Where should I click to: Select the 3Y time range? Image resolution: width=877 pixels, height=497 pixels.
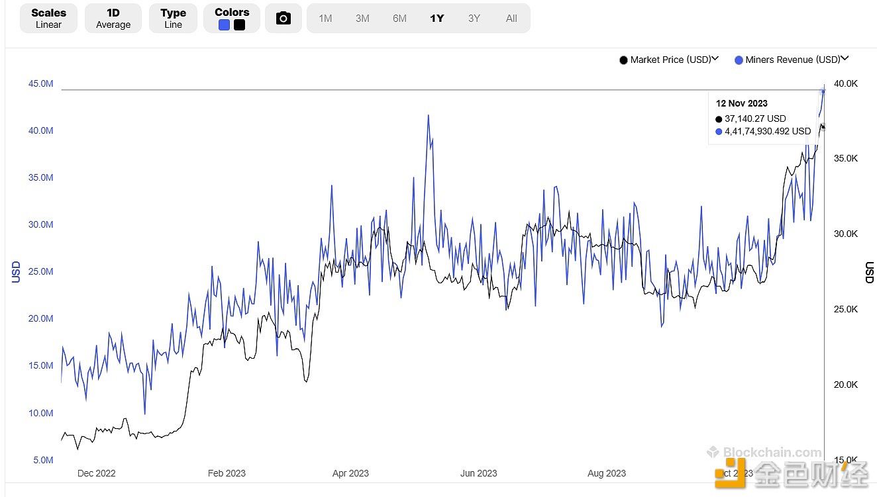[x=474, y=19]
